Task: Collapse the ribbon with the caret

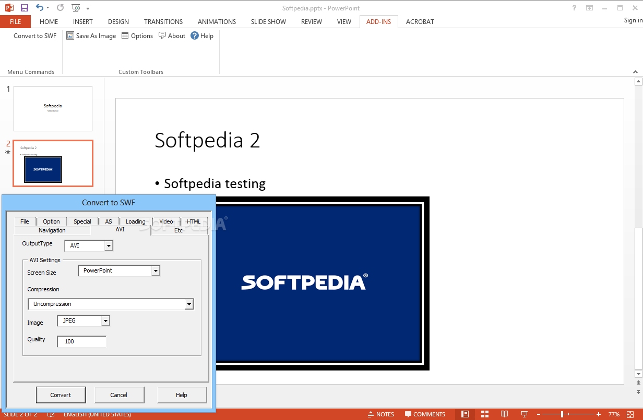Action: click(636, 72)
